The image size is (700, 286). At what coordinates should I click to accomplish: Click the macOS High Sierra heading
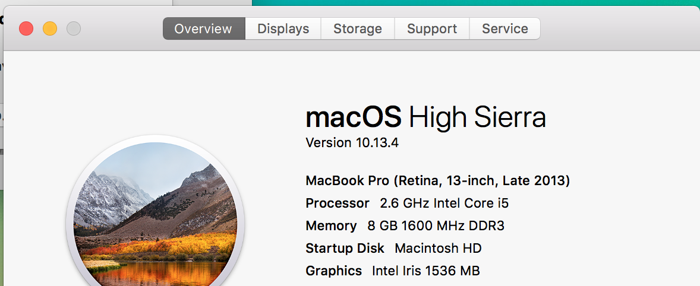425,117
